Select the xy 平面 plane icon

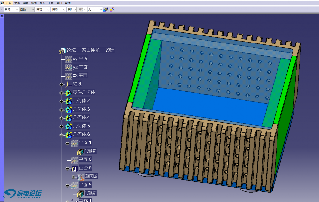point(68,59)
